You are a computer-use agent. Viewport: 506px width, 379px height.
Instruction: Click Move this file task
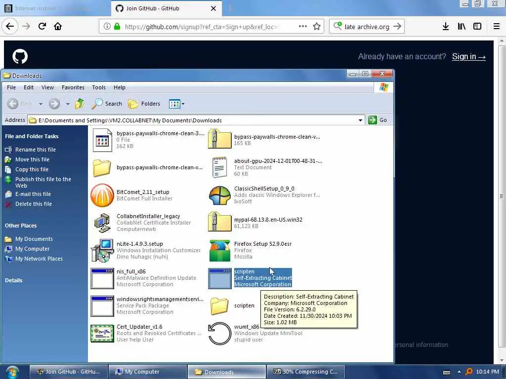click(32, 159)
